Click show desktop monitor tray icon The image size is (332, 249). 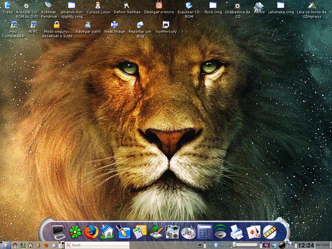(199, 245)
